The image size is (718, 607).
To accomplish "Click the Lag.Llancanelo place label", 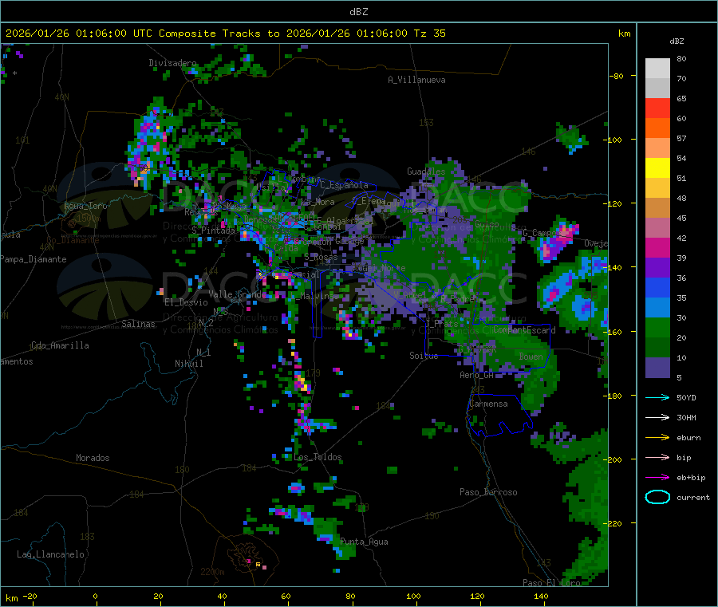I will (x=50, y=554).
